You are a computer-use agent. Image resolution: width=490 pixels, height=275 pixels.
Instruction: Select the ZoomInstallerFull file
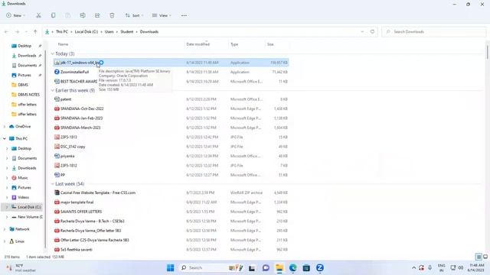[x=74, y=72]
